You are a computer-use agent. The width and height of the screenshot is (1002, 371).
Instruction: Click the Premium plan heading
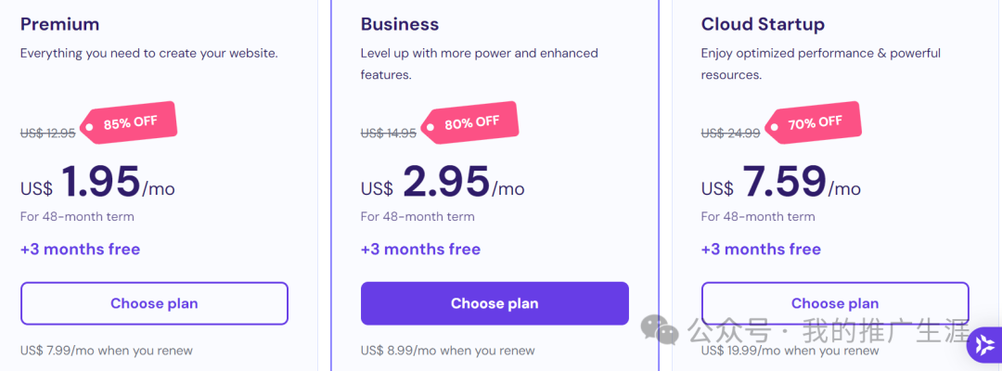[59, 25]
